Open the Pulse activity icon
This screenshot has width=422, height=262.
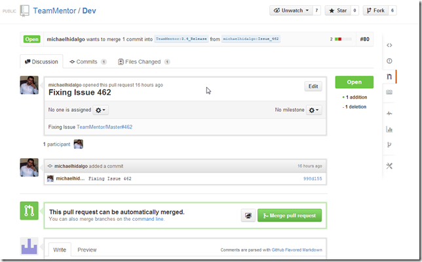pyautogui.click(x=389, y=113)
